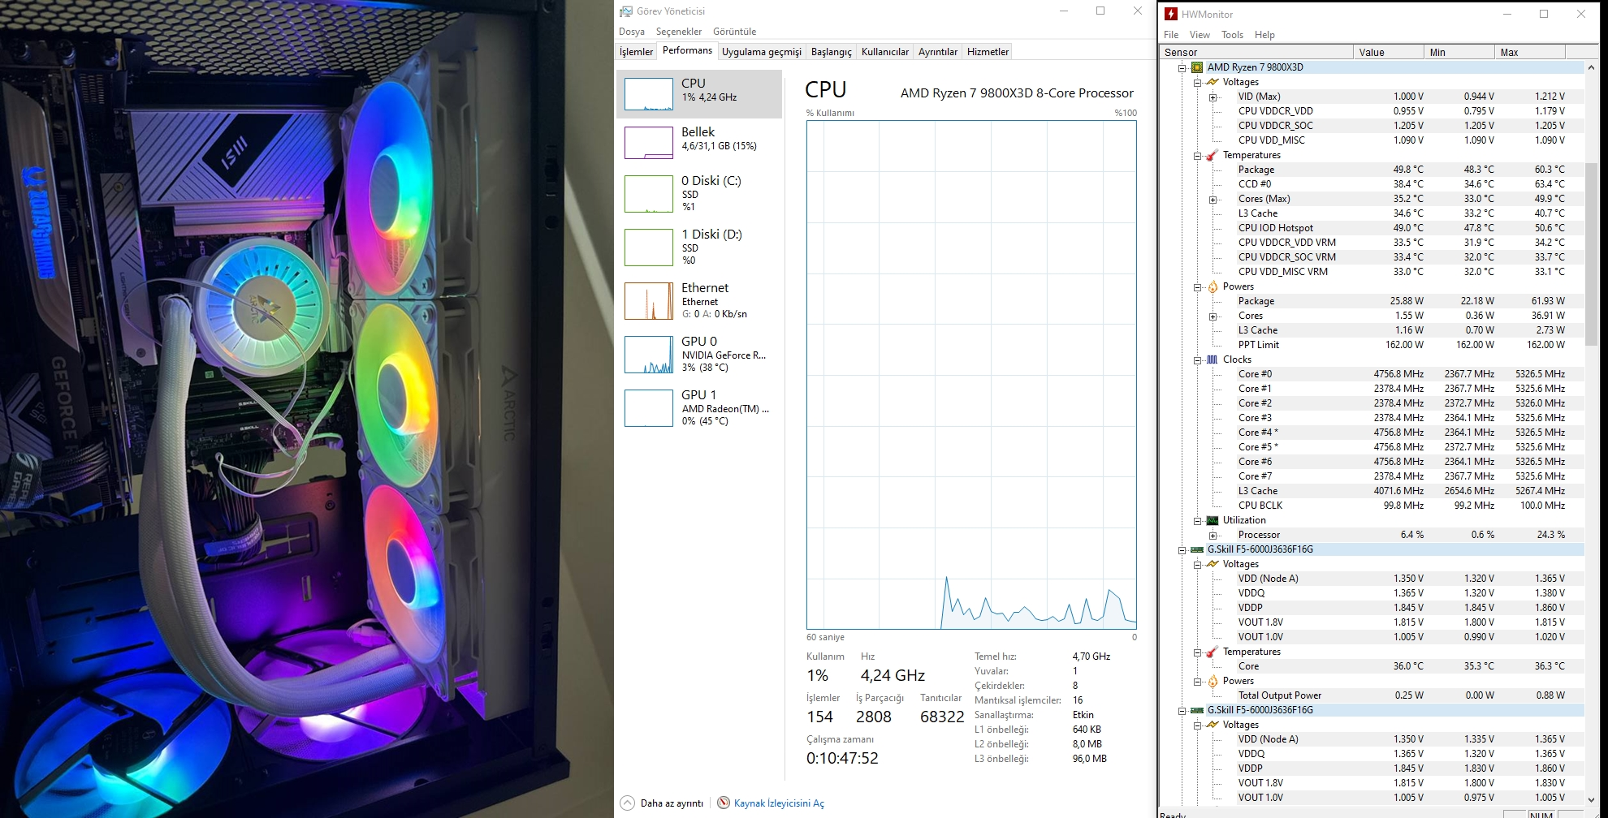This screenshot has width=1608, height=818.
Task: Click the Daha az ayrıntı chevron icon
Action: (628, 803)
